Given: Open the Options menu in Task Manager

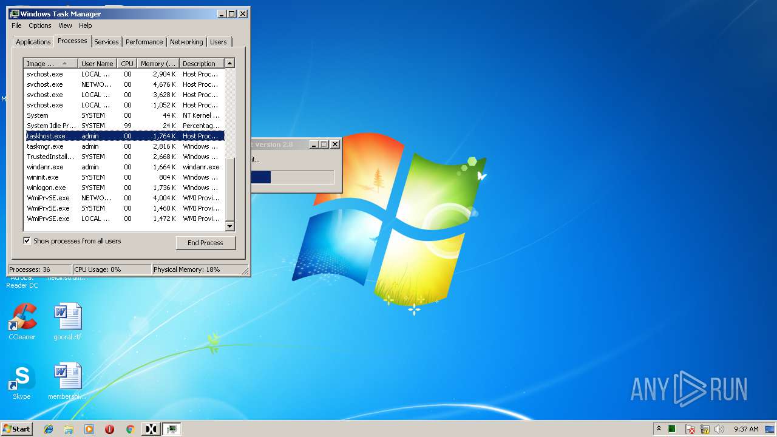Looking at the screenshot, I should click(40, 25).
